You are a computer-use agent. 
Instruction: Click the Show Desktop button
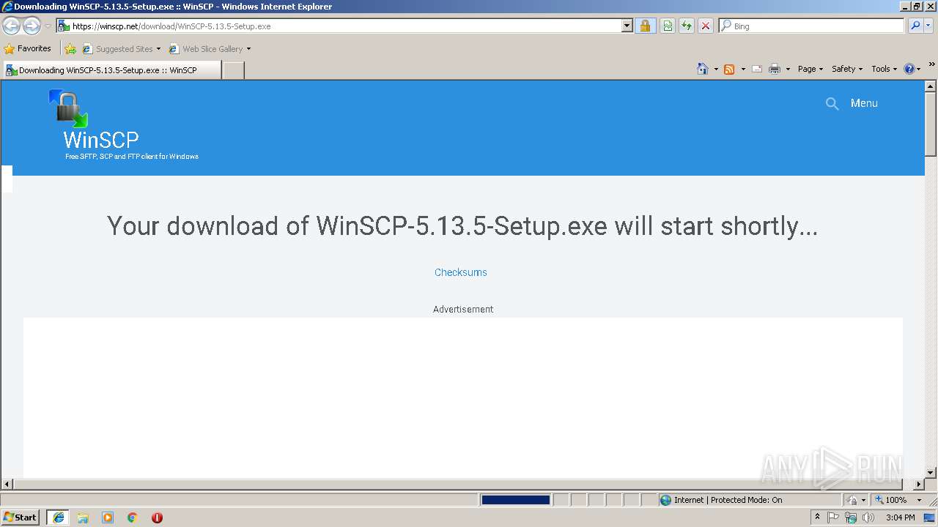pyautogui.click(x=931, y=517)
